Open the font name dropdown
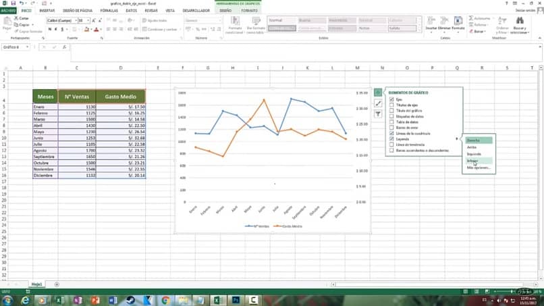The height and width of the screenshot is (306, 544). (x=76, y=20)
